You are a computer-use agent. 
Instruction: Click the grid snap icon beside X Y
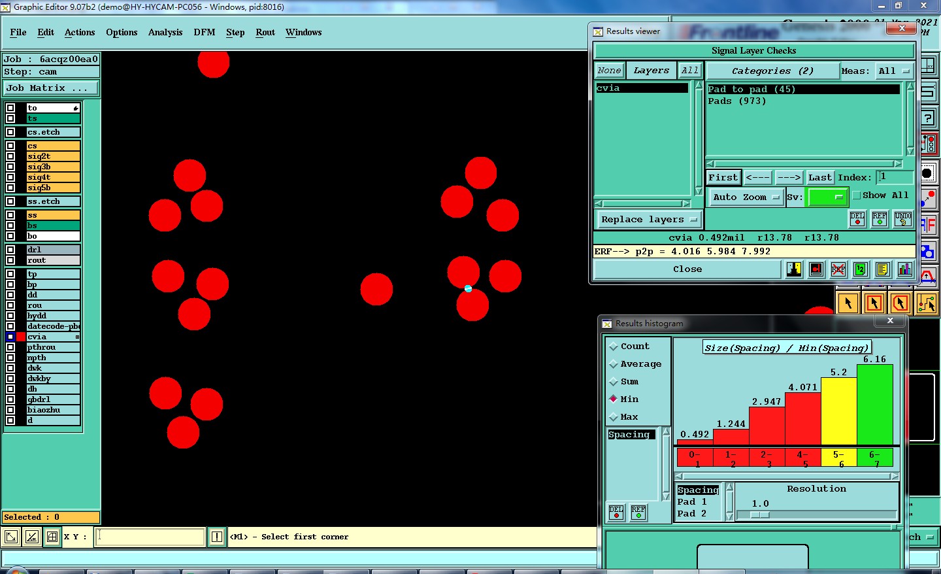coord(52,537)
